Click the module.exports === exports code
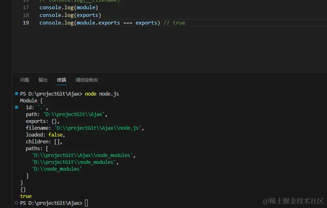This screenshot has height=208, width=327. coord(117,22)
